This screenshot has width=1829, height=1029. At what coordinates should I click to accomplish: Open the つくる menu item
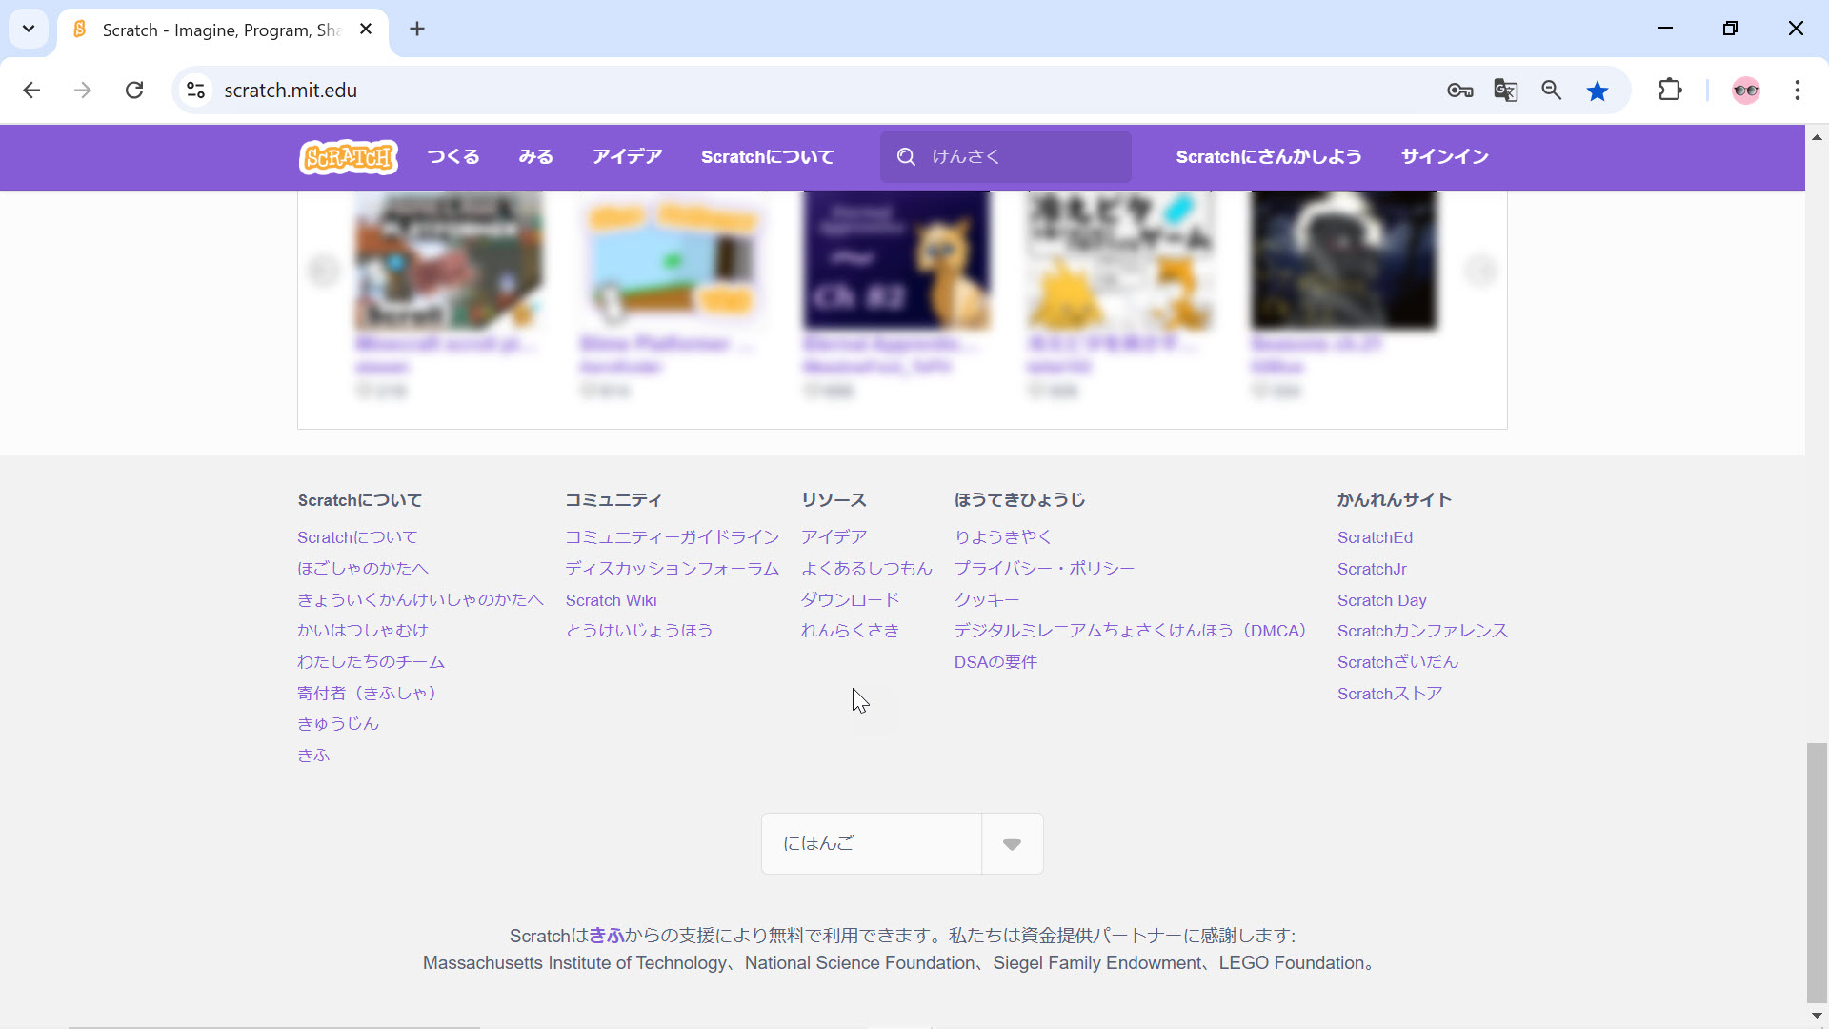click(453, 157)
